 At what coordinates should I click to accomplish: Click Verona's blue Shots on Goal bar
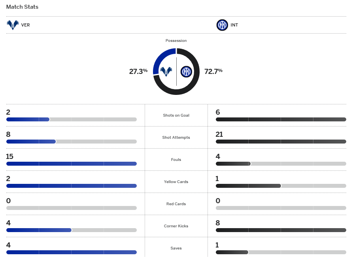pos(28,119)
